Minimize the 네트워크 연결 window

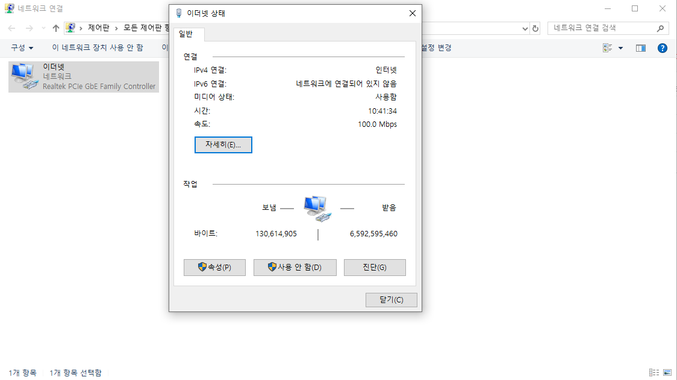coord(608,8)
